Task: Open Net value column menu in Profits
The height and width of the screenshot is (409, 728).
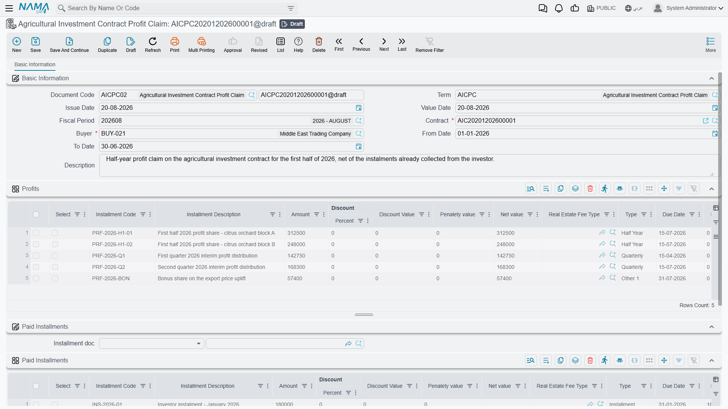Action: click(537, 214)
